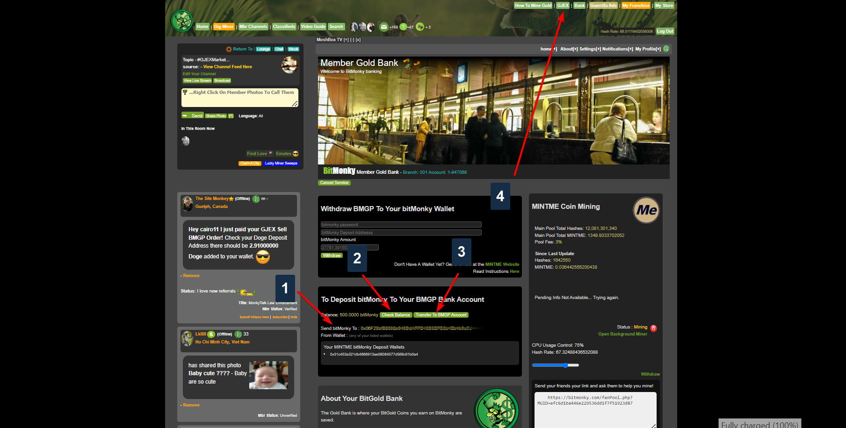This screenshot has width=846, height=428.
Task: Click the Cancel Service button
Action: (x=334, y=183)
